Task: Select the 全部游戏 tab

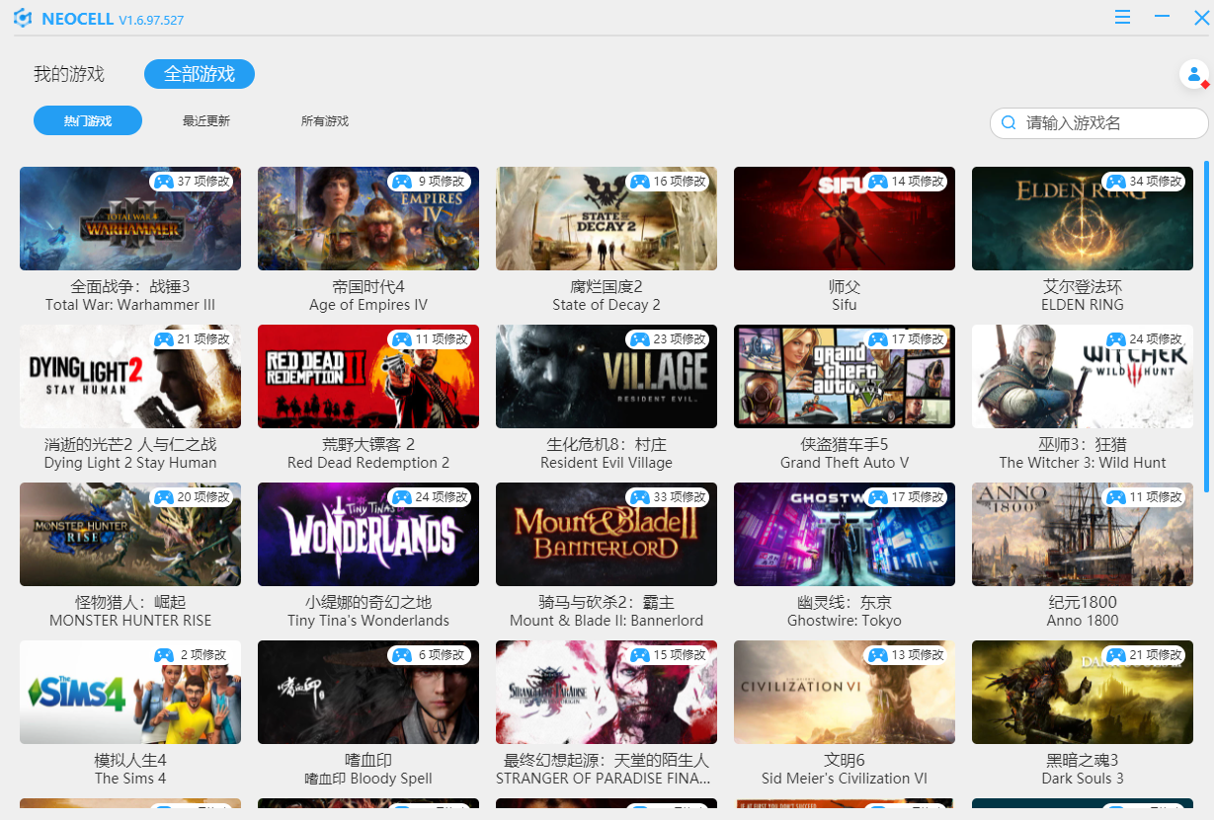Action: click(200, 74)
